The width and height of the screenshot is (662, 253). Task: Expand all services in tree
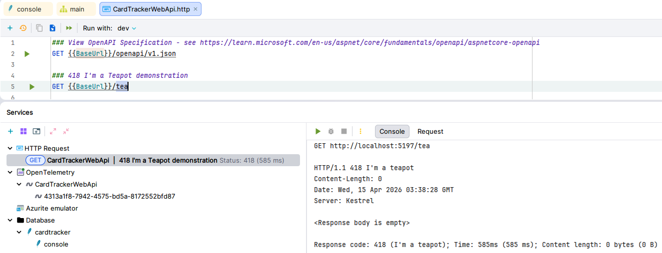[x=53, y=131]
